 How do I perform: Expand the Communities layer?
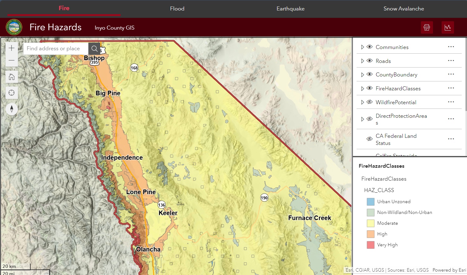362,47
